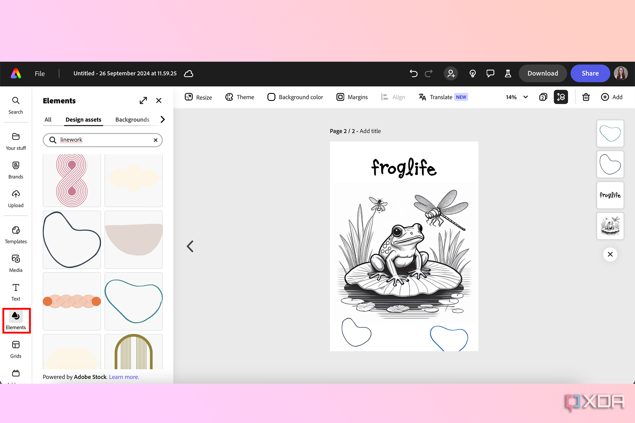The height and width of the screenshot is (423, 635).
Task: Expand the Elements panel to full view
Action: (x=143, y=101)
